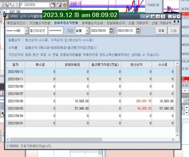
Task: Expand the account number dropdown ending 68
Action: coord(26,31)
